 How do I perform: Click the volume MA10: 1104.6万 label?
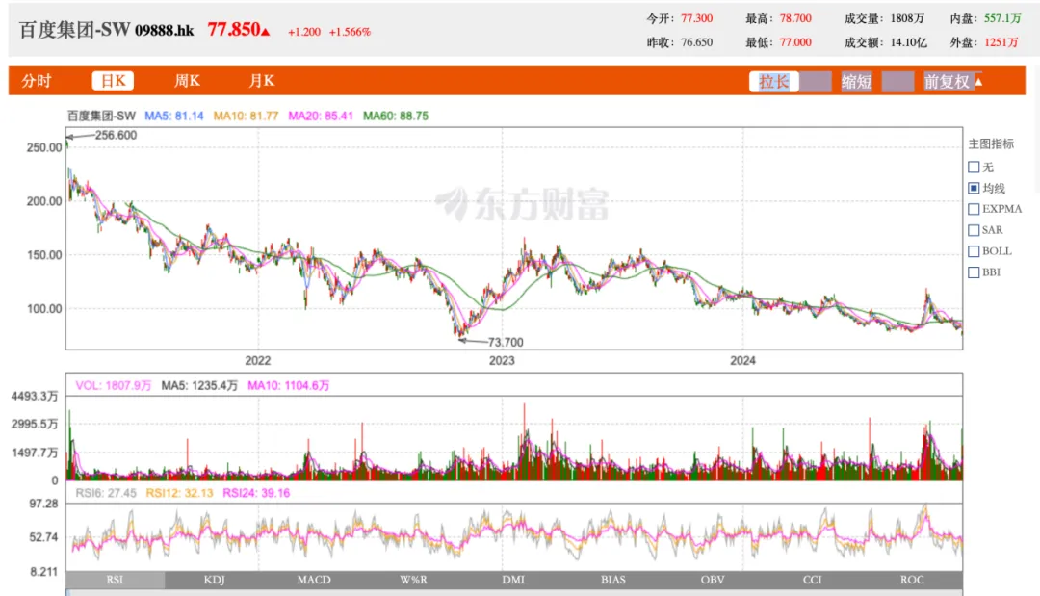[289, 385]
